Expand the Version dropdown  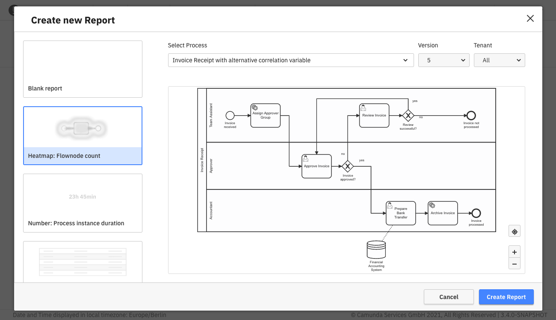pyautogui.click(x=444, y=60)
